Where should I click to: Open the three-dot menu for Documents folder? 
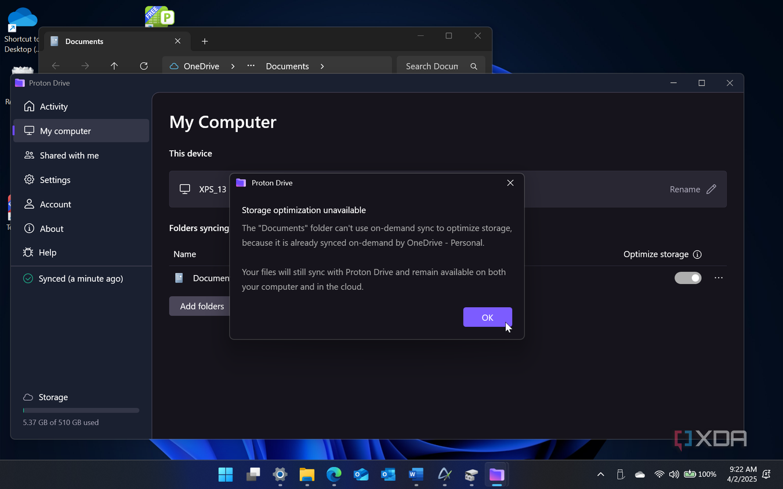719,278
